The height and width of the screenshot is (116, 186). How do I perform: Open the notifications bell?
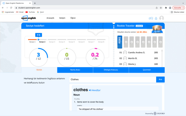tap(156, 18)
